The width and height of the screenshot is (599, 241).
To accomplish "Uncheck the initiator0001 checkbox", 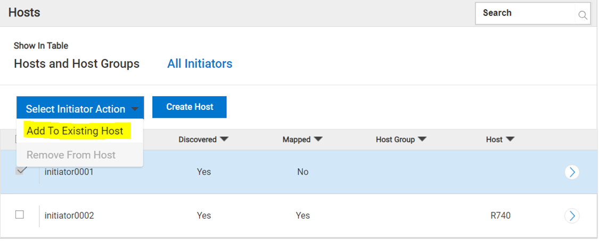I will tap(20, 171).
